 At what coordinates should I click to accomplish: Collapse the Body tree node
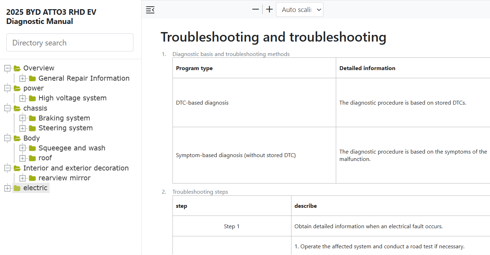(x=7, y=138)
